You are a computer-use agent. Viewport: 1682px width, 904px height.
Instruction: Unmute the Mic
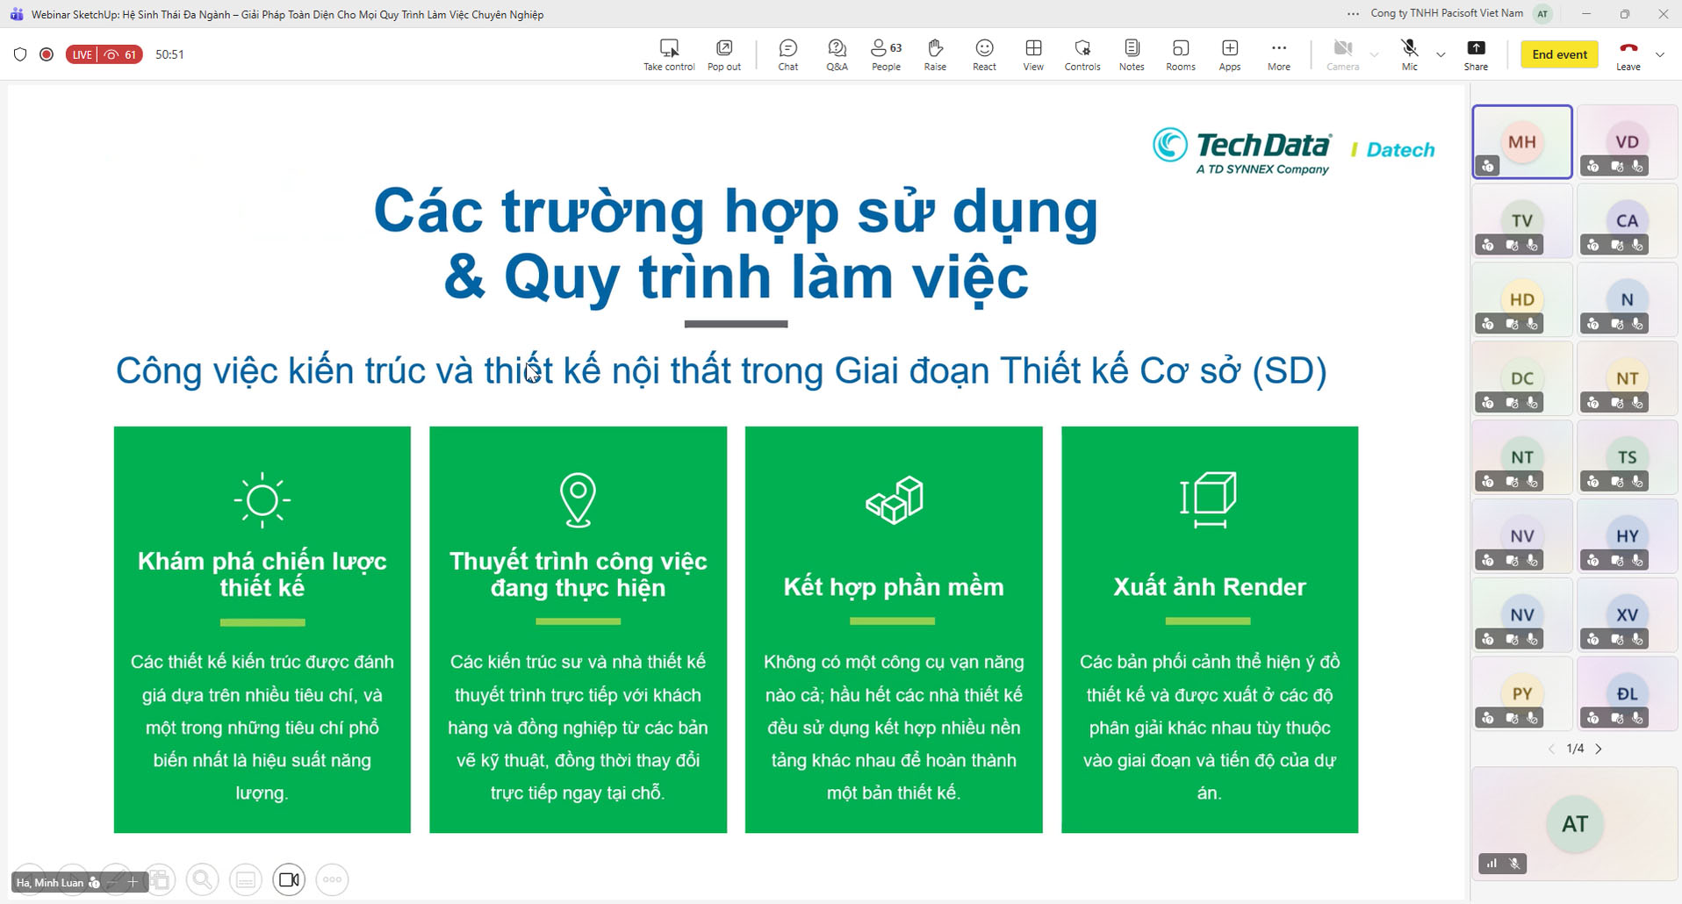[x=1409, y=54]
